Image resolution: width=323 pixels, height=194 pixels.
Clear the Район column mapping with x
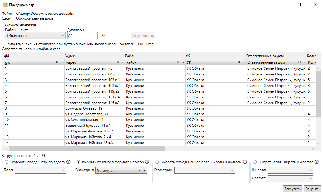point(178,62)
